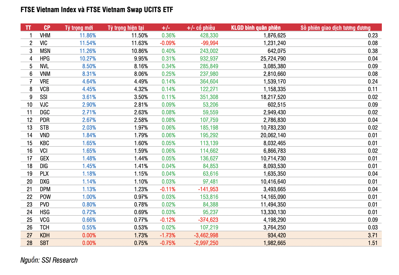Select the 'Tỷ trọng hiện tại' column header

[126, 28]
